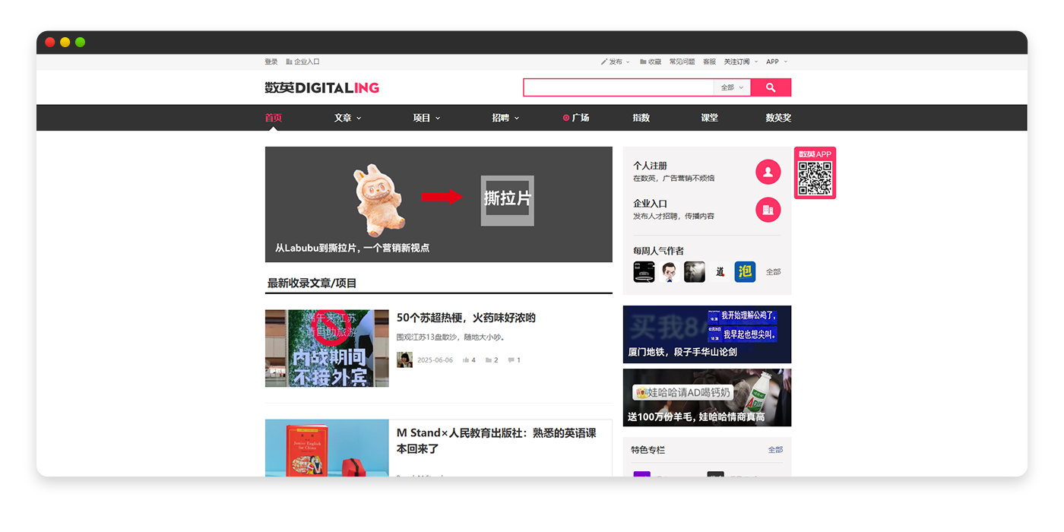
Task: Click the search input field
Action: [x=619, y=87]
